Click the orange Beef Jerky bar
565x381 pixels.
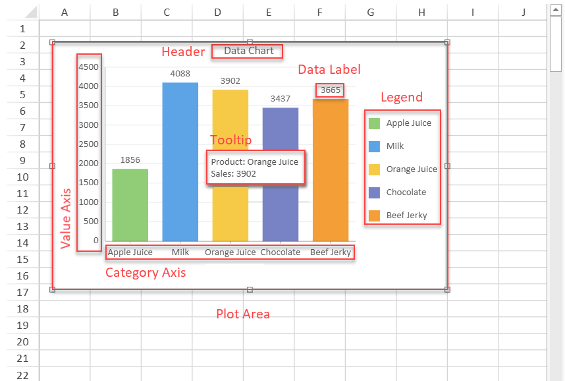[x=331, y=170]
